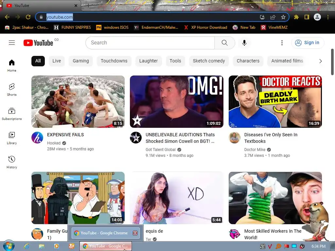Click the YouTube logo

(x=38, y=43)
